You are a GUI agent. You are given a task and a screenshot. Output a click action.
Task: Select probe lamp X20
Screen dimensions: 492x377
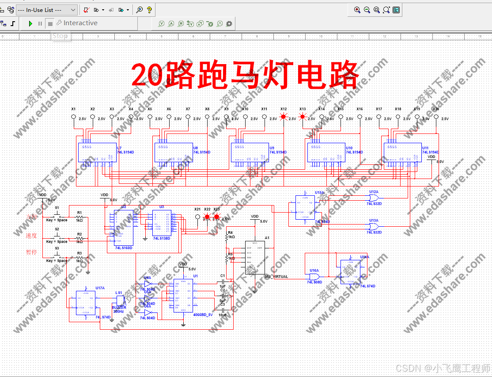coord(436,117)
